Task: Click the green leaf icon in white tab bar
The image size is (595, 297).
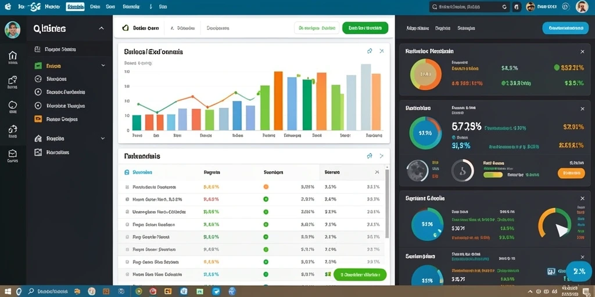Action: tap(126, 28)
